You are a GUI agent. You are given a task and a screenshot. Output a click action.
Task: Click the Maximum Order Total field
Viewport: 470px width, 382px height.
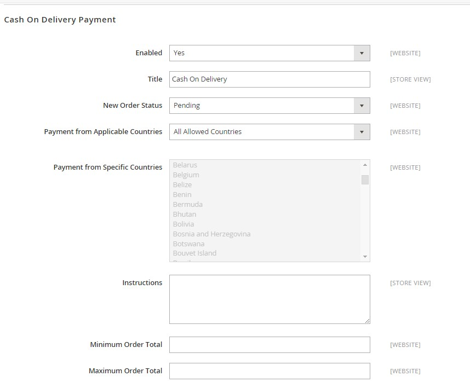pos(270,371)
